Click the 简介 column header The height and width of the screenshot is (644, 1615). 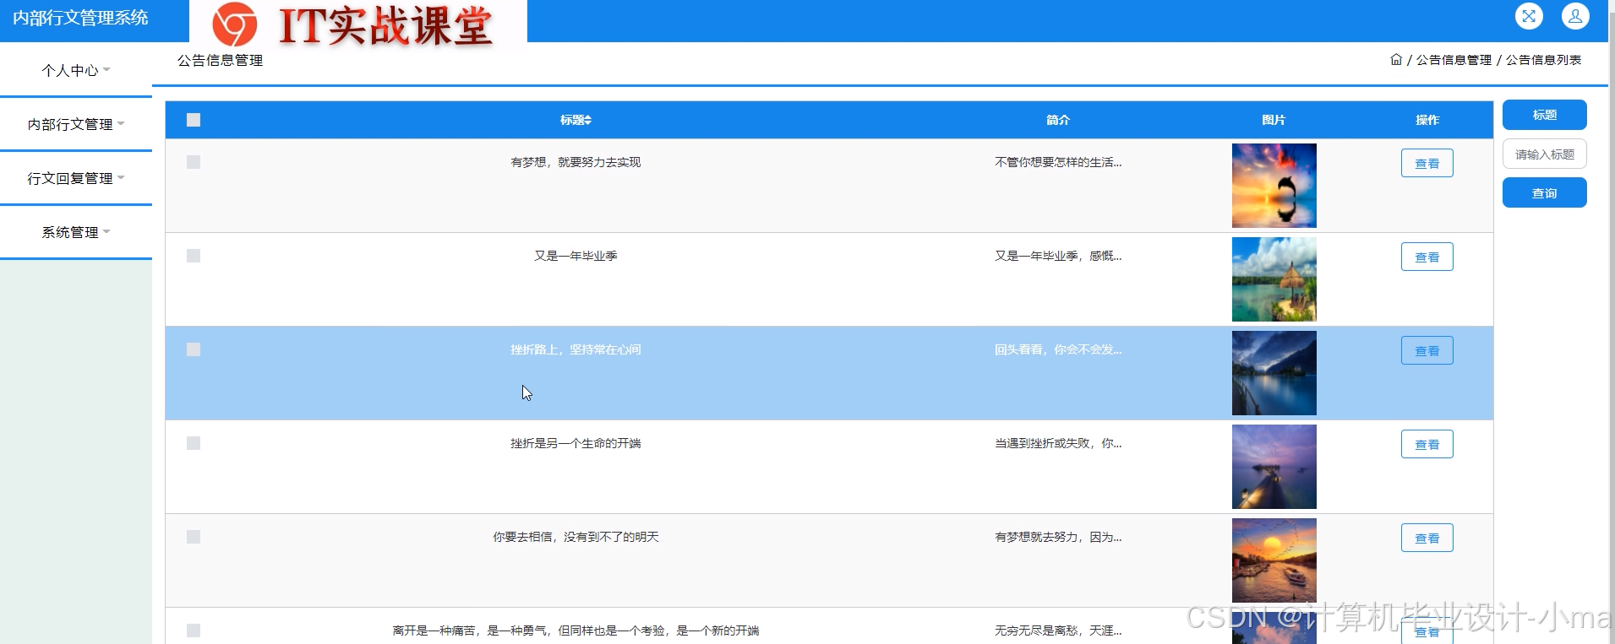(x=1058, y=120)
